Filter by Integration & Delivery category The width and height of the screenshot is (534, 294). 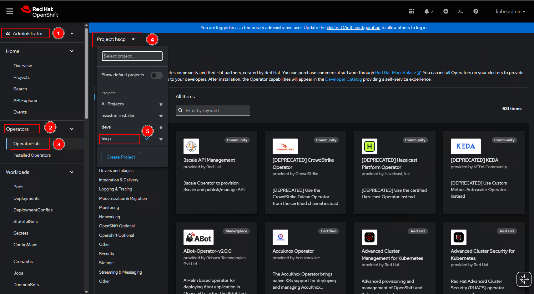118,180
